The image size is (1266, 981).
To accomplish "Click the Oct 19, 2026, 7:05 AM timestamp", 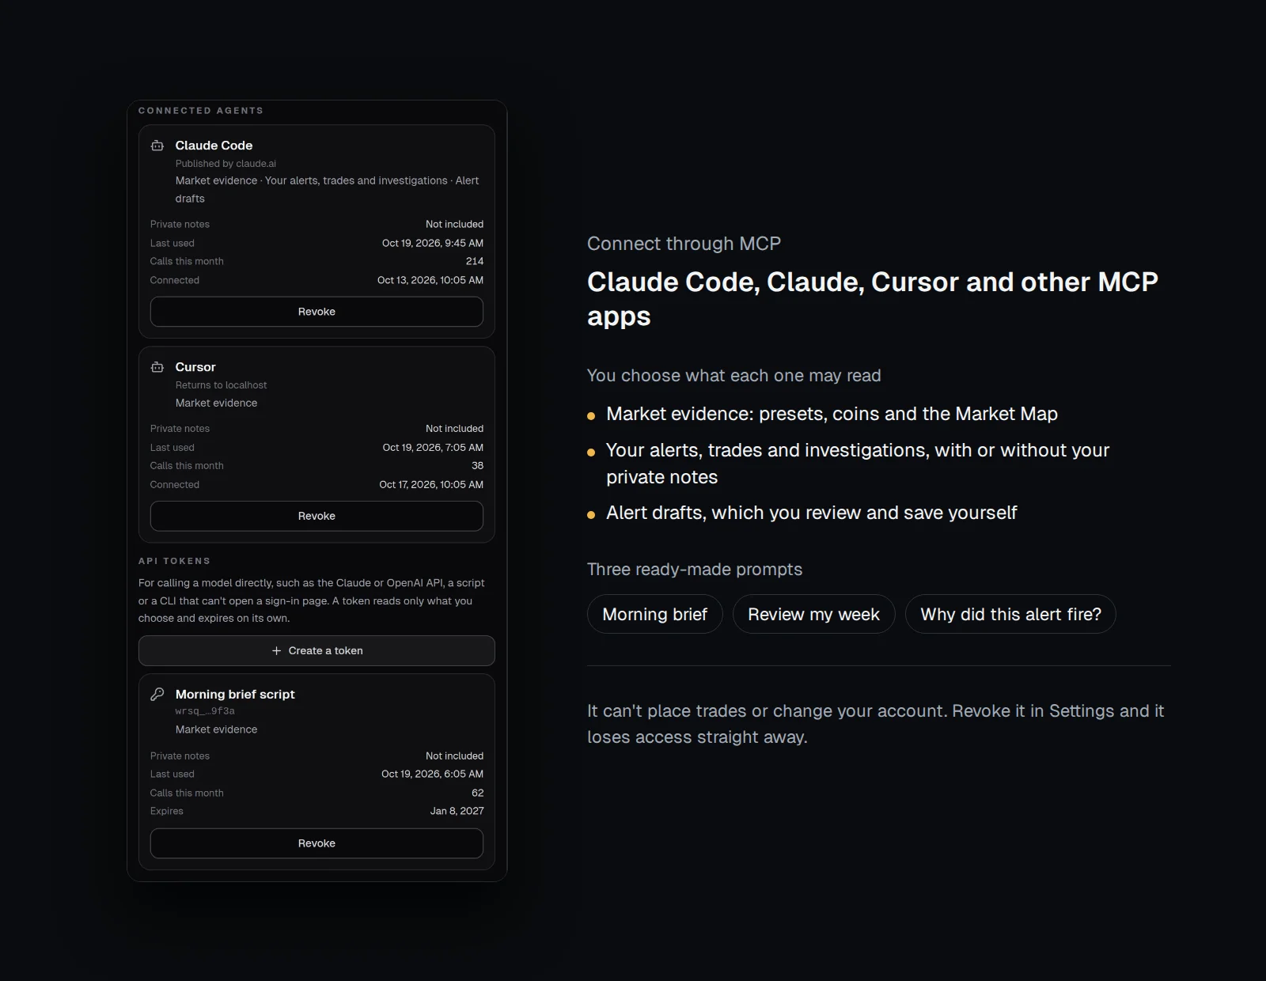I will pos(433,448).
